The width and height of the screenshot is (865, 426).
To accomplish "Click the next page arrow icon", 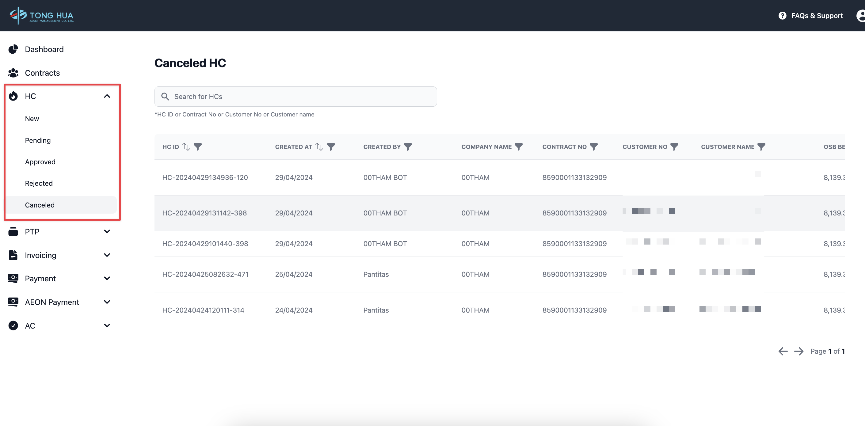I will pyautogui.click(x=798, y=351).
